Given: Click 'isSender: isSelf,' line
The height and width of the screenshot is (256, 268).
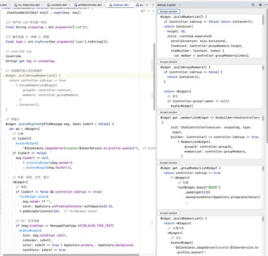Looking at the screenshot, I should (37, 240).
